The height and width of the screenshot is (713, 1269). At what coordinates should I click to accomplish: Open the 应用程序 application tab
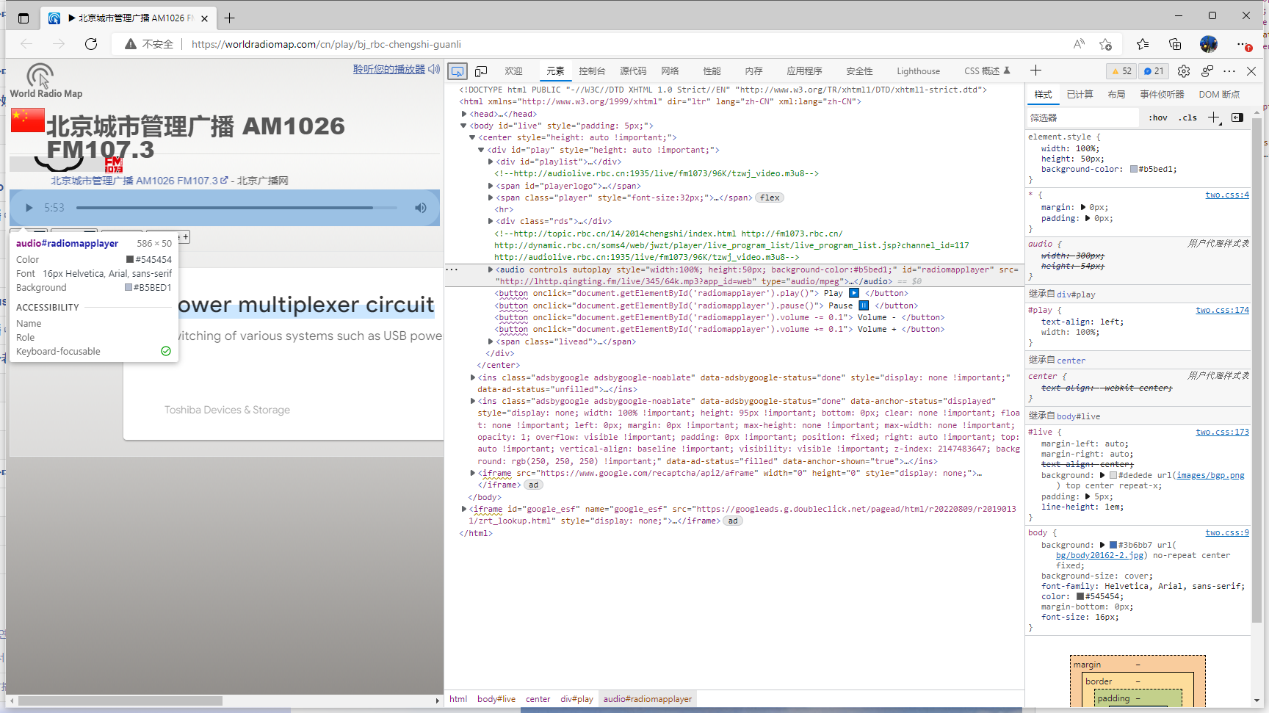(804, 71)
